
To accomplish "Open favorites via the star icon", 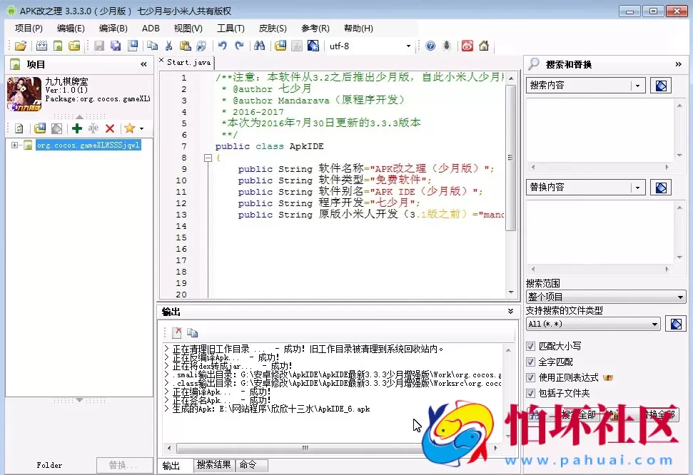I will 129,128.
